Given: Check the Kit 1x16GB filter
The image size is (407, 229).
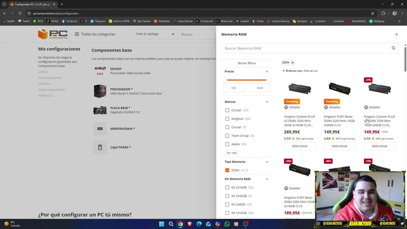Looking at the screenshot, I should [x=227, y=213].
